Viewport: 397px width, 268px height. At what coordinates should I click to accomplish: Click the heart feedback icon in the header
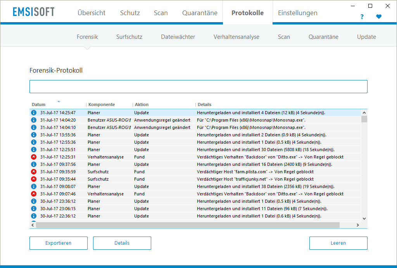379,17
